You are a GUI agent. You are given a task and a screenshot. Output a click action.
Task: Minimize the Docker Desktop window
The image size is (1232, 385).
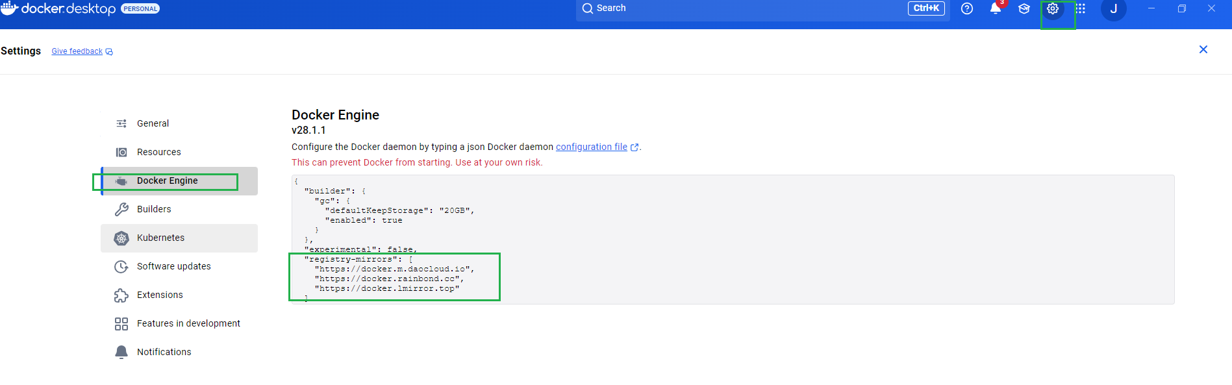[1151, 8]
